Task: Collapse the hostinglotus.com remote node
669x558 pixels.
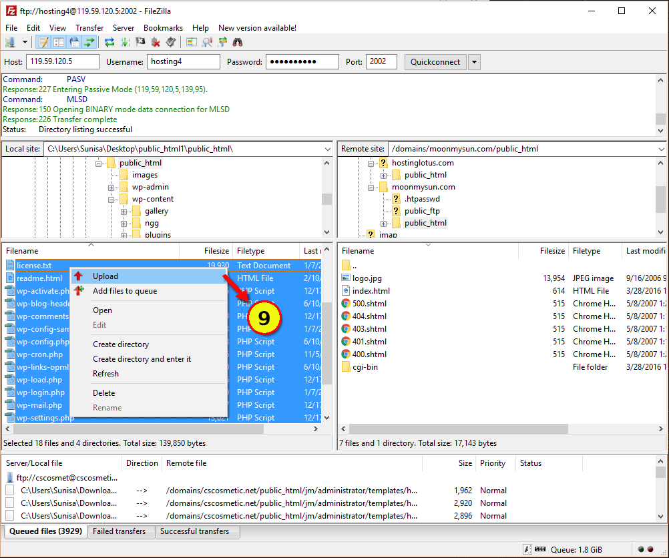Action: pos(371,164)
